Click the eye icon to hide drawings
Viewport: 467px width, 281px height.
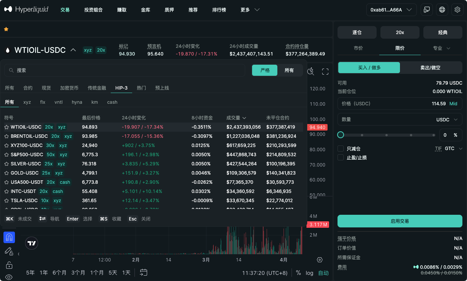9,276
